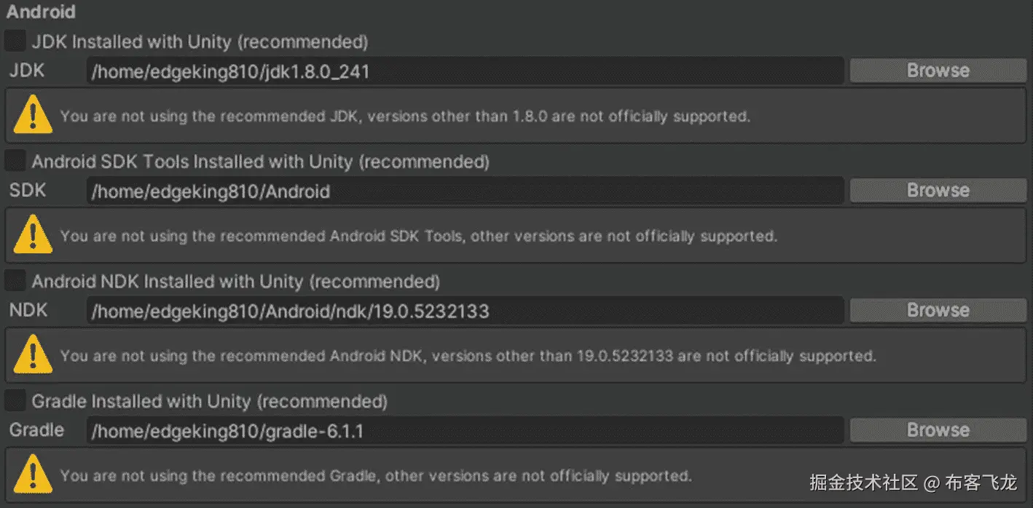Click the Gradle not recommended warning text

coord(376,476)
